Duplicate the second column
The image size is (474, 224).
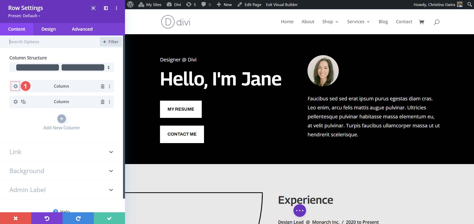point(23,102)
